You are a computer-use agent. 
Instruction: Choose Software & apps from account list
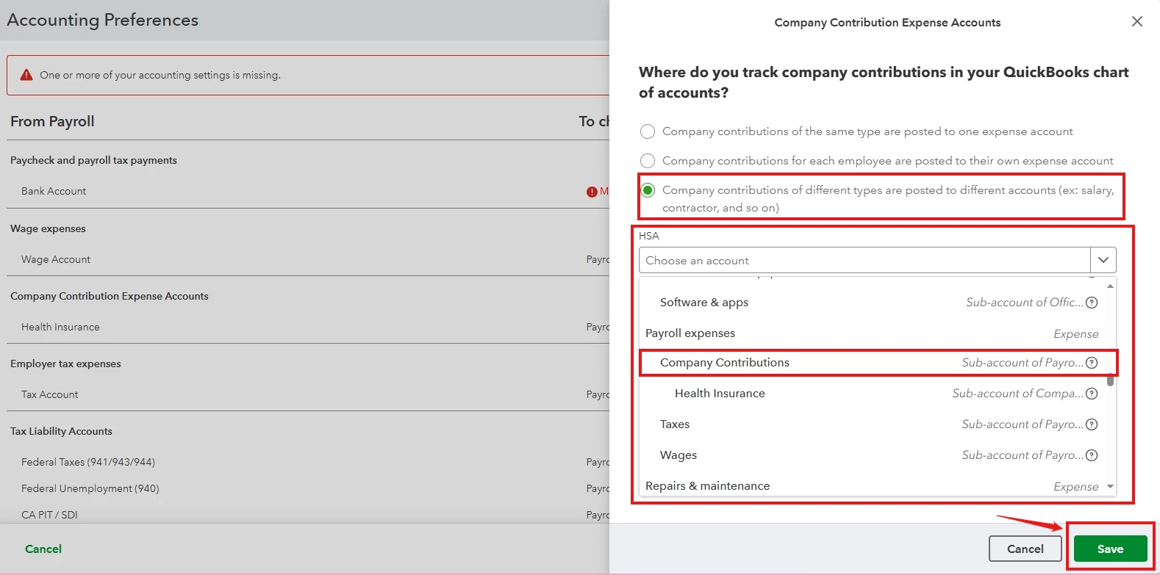tap(878, 303)
